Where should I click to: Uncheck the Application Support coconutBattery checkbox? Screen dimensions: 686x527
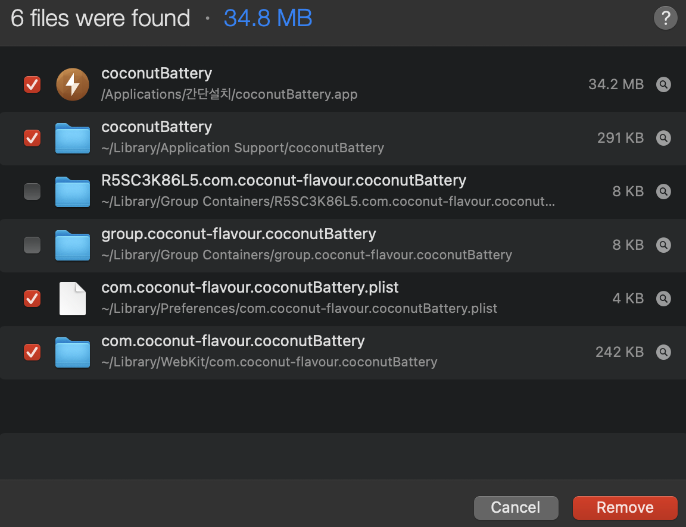[x=32, y=138]
